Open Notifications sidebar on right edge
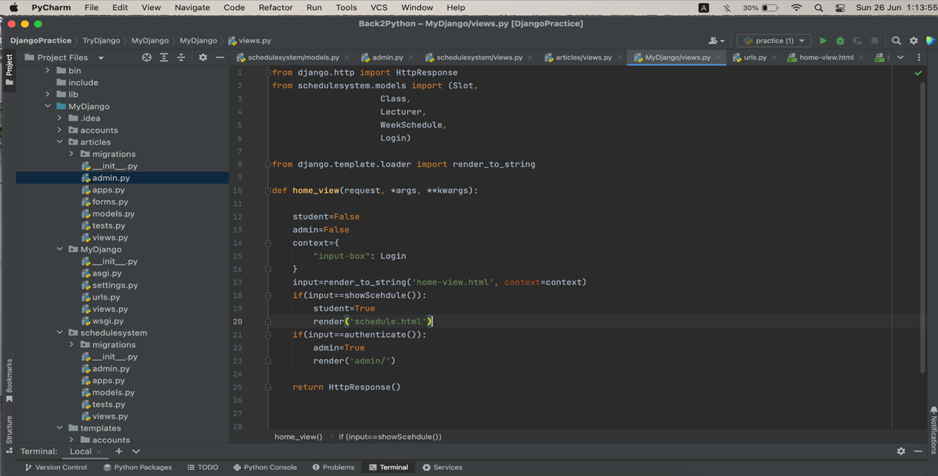Viewport: 938px width, 476px height. (x=933, y=430)
